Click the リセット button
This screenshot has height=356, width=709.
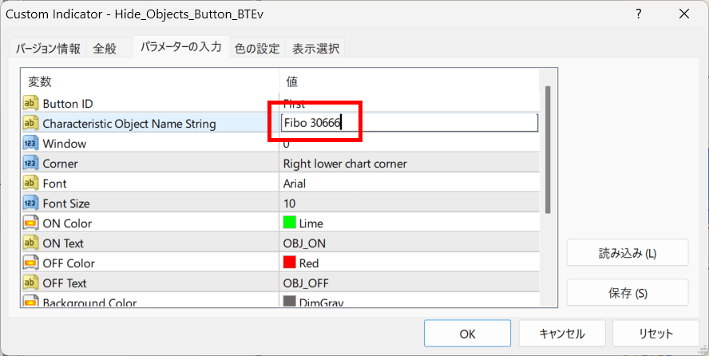point(656,334)
